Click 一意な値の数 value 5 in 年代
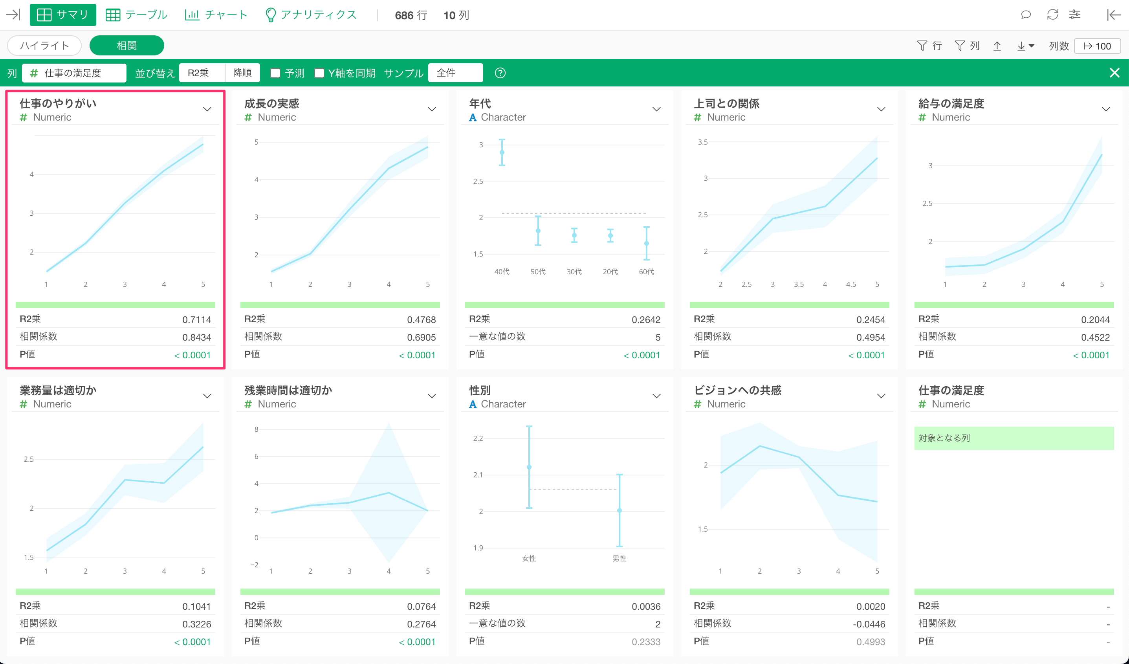Image resolution: width=1129 pixels, height=664 pixels. (658, 337)
